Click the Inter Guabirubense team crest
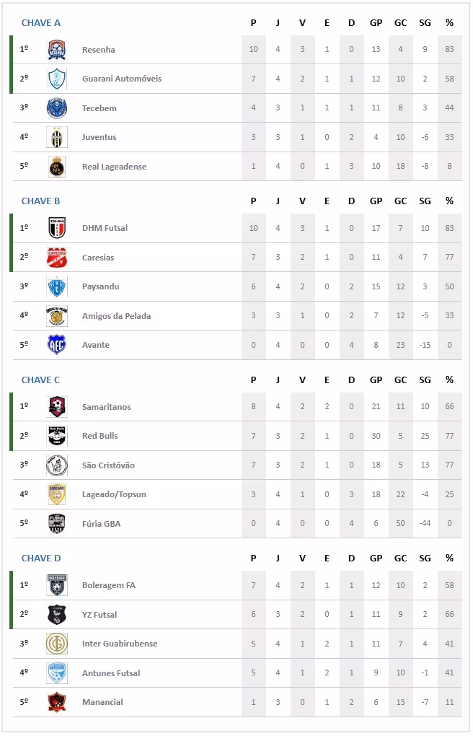The image size is (473, 736). [x=57, y=644]
